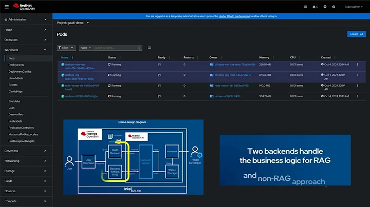
Task: Toggle the hamburger navigation menu
Action: (x=7, y=7)
